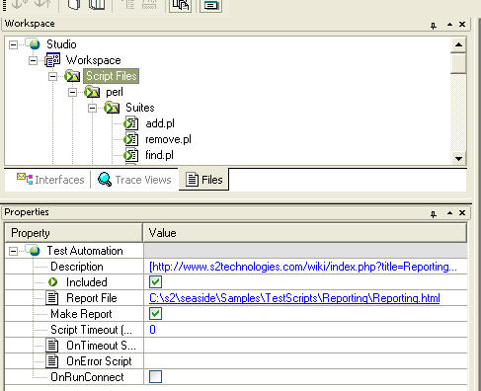The image size is (481, 391).
Task: Click the empty OnTimeout Script value field
Action: coord(305,346)
